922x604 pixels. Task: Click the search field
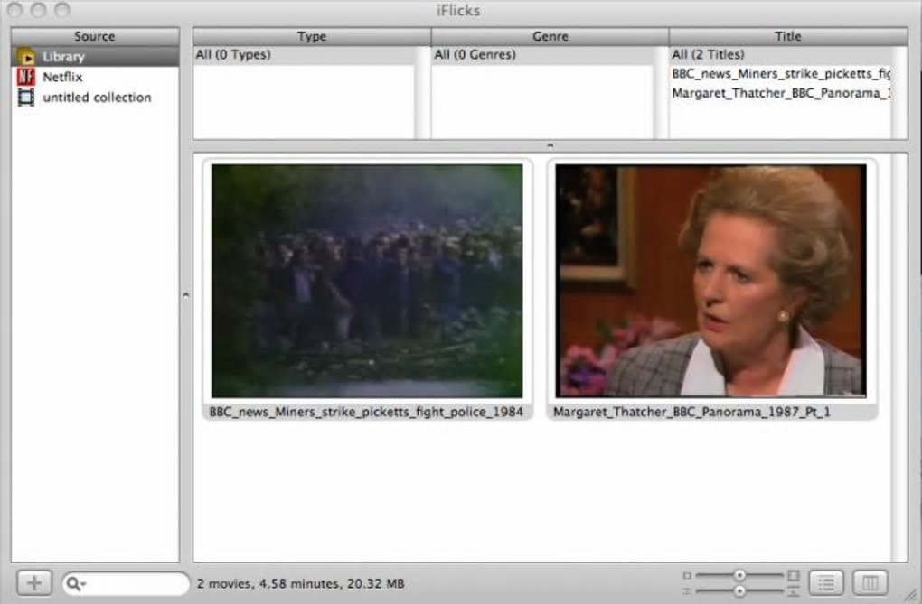point(126,583)
